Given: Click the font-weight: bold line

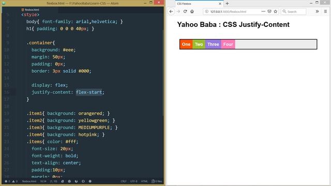Looking at the screenshot, I should pos(55,156).
